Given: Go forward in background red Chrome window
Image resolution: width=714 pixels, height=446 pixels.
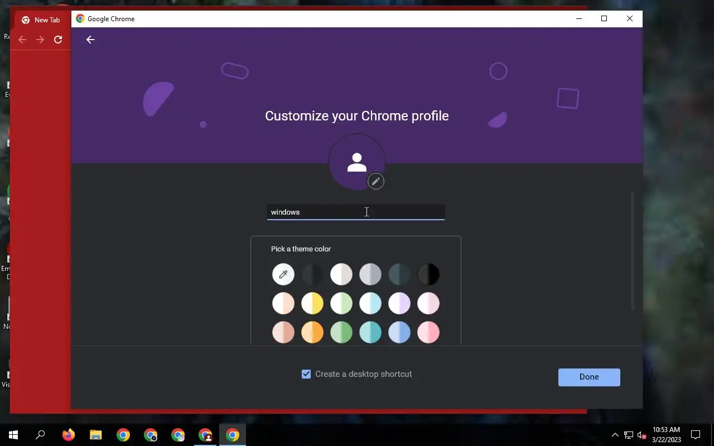Looking at the screenshot, I should point(40,40).
